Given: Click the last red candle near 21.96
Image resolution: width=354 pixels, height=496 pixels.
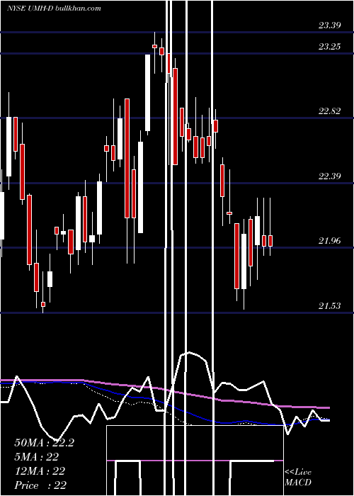Looking at the screenshot, I should 270,241.
